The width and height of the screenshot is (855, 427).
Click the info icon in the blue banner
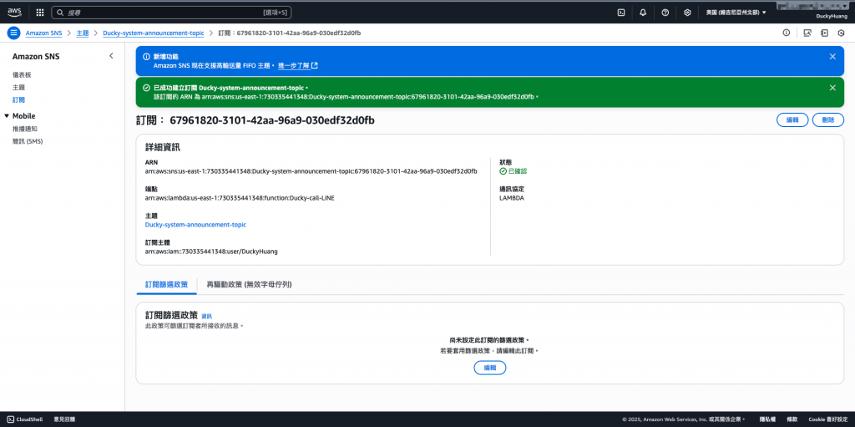[146, 57]
